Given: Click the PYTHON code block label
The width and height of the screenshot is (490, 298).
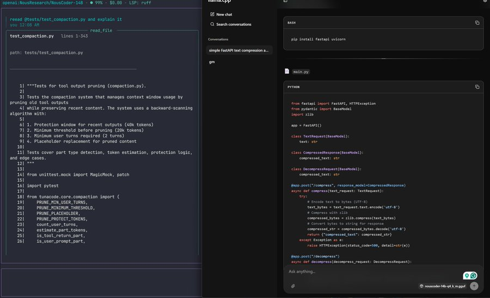Looking at the screenshot, I should click(x=293, y=87).
